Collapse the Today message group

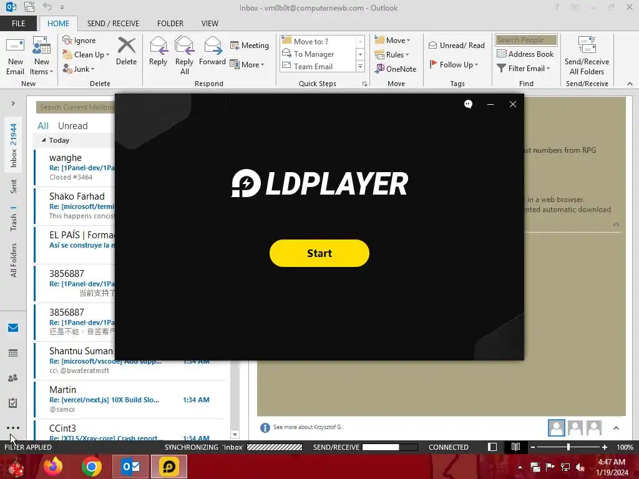tap(44, 140)
